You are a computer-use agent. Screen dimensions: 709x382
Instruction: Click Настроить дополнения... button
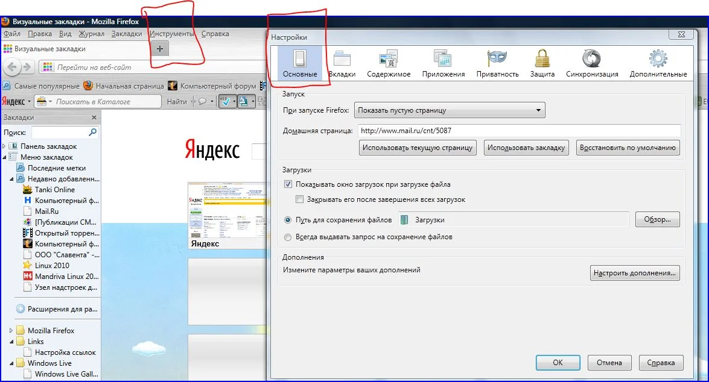[634, 273]
